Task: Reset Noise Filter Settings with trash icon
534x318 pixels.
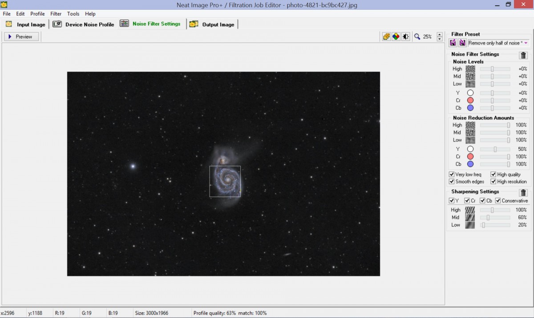Action: tap(523, 56)
